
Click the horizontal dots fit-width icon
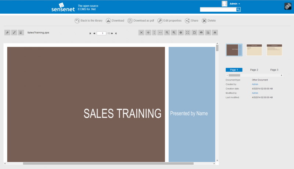pyautogui.click(x=160, y=33)
